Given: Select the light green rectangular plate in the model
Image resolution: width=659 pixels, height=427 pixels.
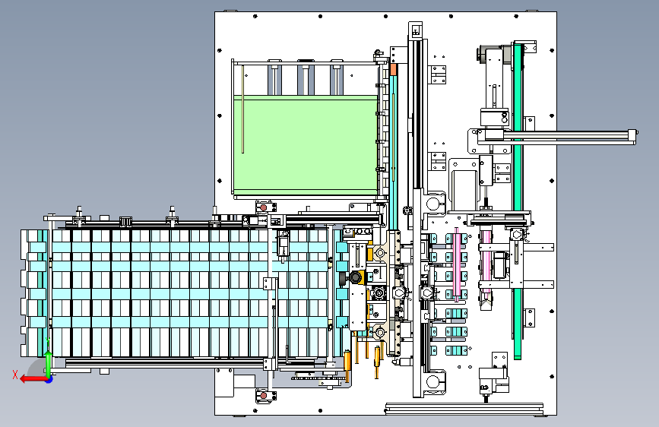Looking at the screenshot, I should (x=306, y=145).
